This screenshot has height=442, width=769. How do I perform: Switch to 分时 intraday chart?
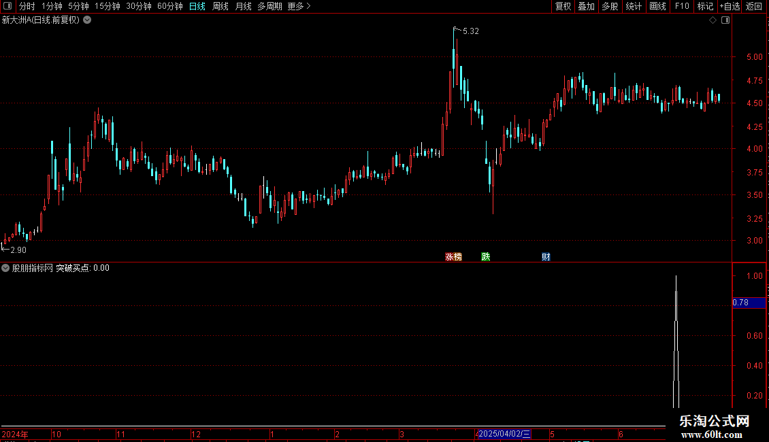[x=27, y=6]
